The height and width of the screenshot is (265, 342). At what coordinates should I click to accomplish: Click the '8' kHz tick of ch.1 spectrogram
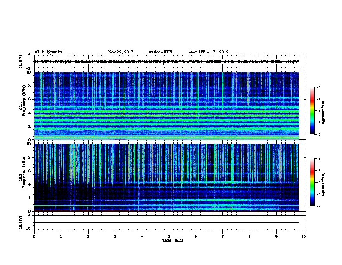tap(30, 86)
